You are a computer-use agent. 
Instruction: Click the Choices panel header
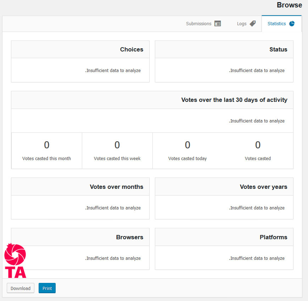131,50
